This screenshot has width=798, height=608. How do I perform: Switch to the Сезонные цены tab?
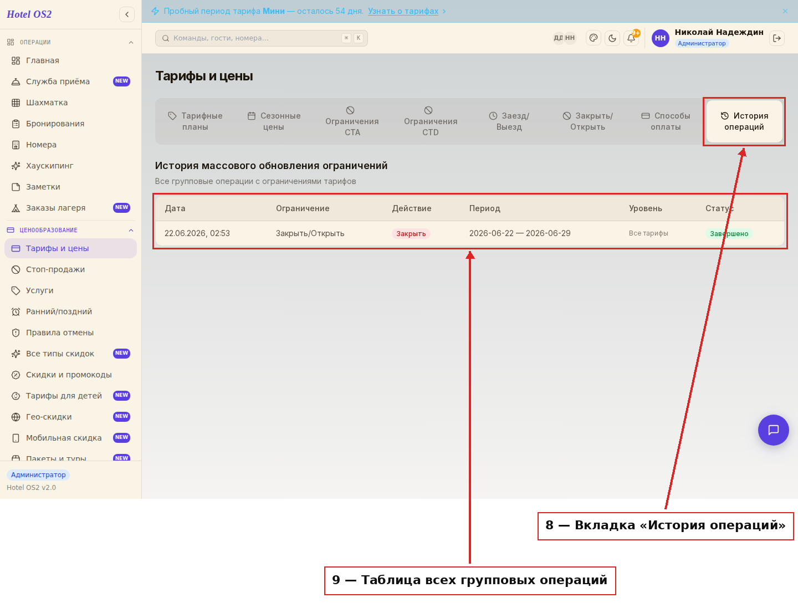(274, 121)
